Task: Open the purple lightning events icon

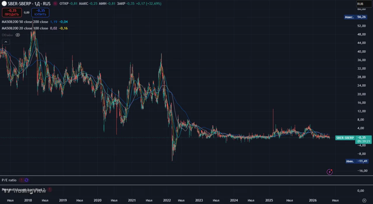Action: (x=330, y=172)
